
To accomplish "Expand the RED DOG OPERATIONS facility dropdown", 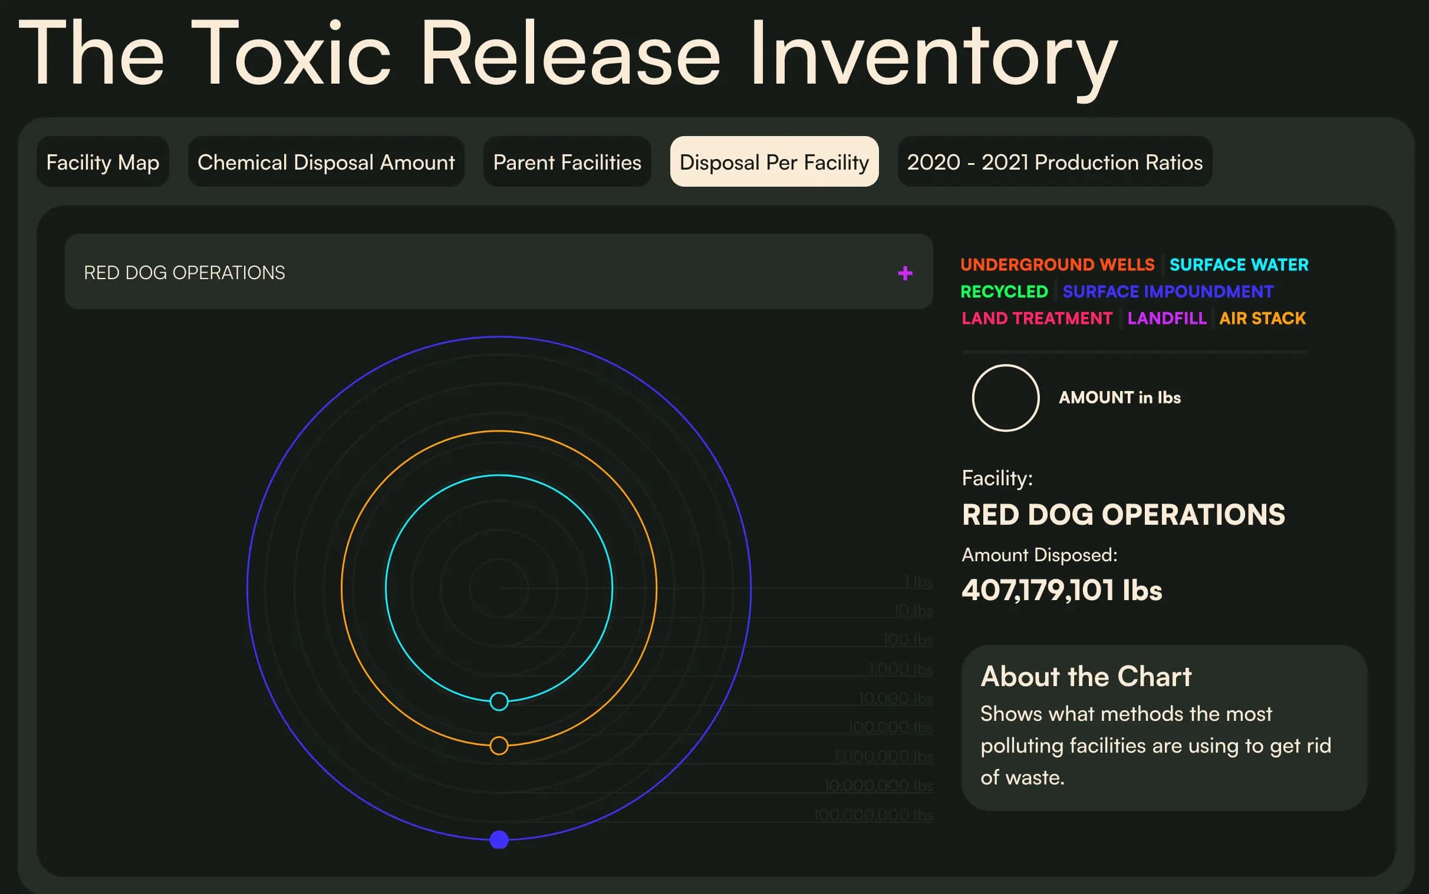I will [x=499, y=272].
